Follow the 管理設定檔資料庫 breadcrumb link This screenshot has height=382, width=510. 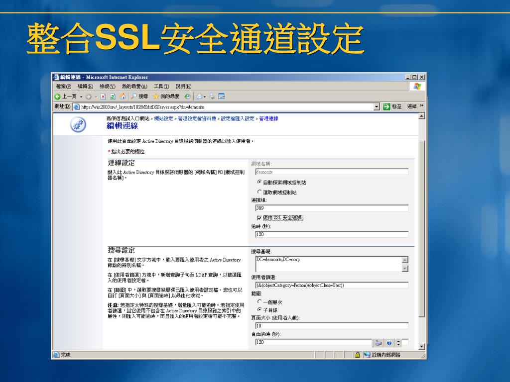[x=197, y=118]
